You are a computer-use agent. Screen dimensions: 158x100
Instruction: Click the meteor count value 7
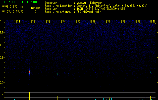tap(36, 11)
